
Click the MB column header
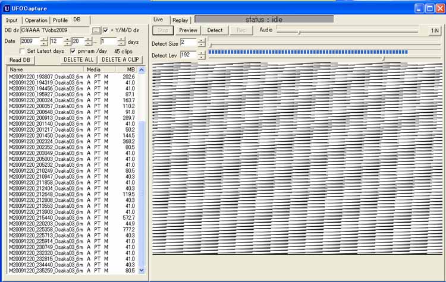click(x=126, y=69)
